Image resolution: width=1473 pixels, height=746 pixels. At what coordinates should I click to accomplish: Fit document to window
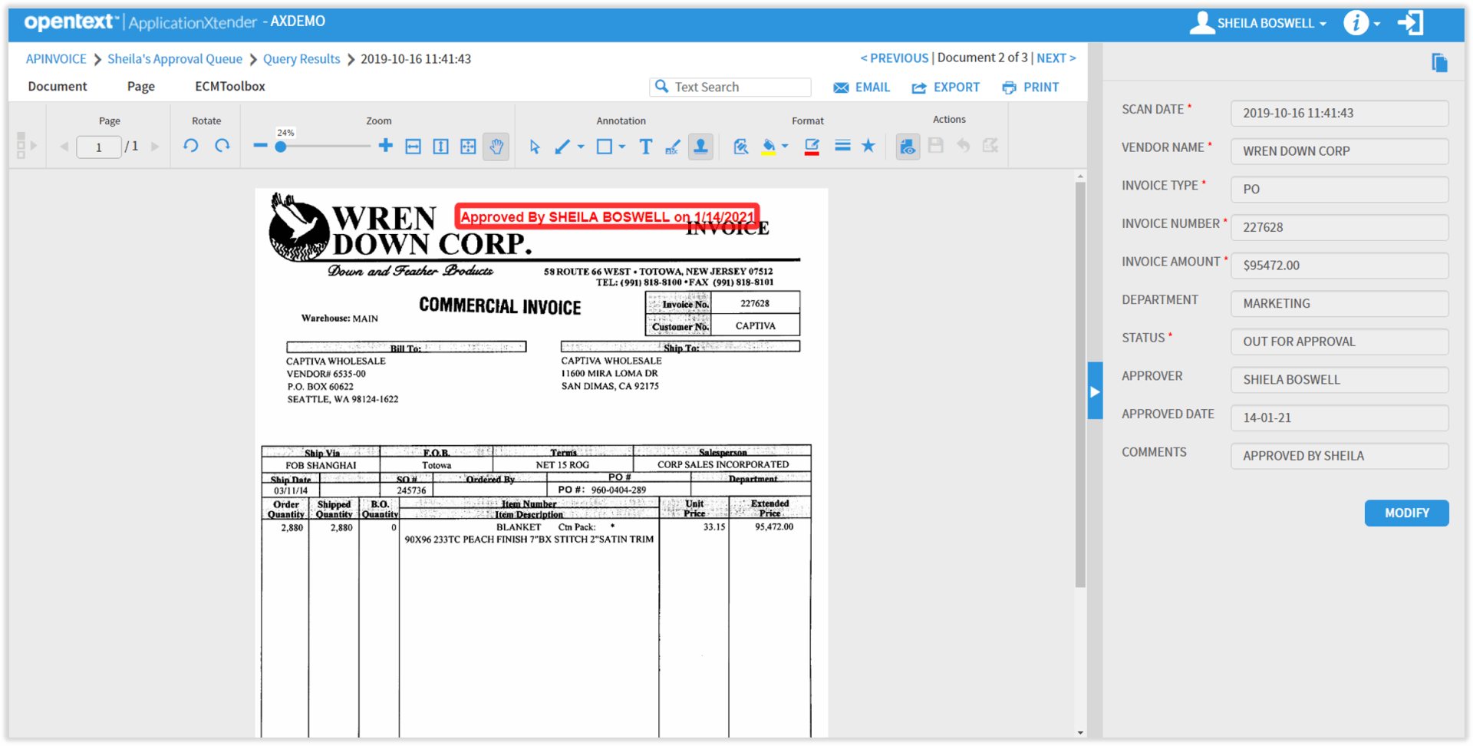468,147
